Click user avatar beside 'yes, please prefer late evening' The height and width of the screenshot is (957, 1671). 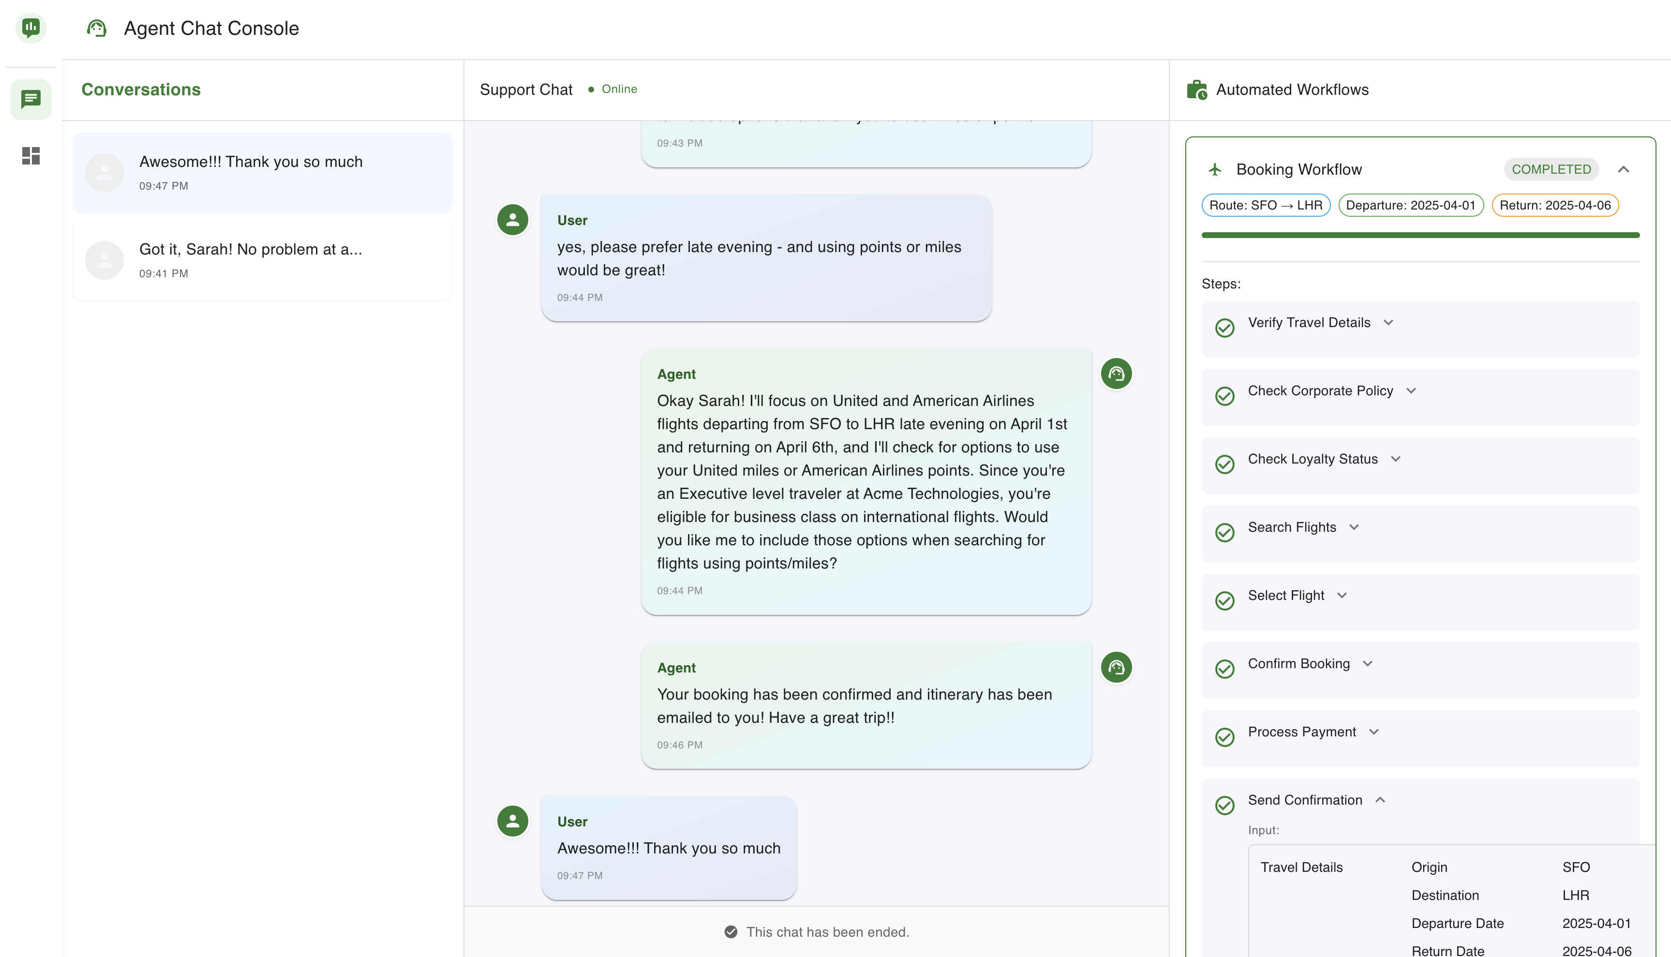[x=512, y=220]
